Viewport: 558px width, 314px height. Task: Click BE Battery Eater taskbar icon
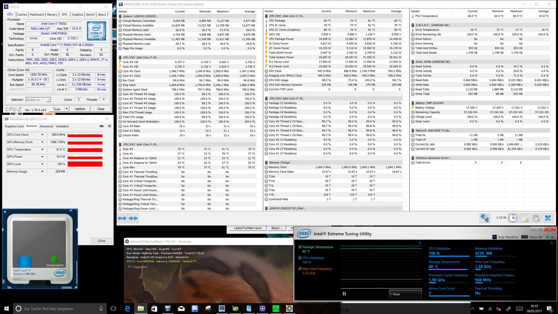[195, 308]
